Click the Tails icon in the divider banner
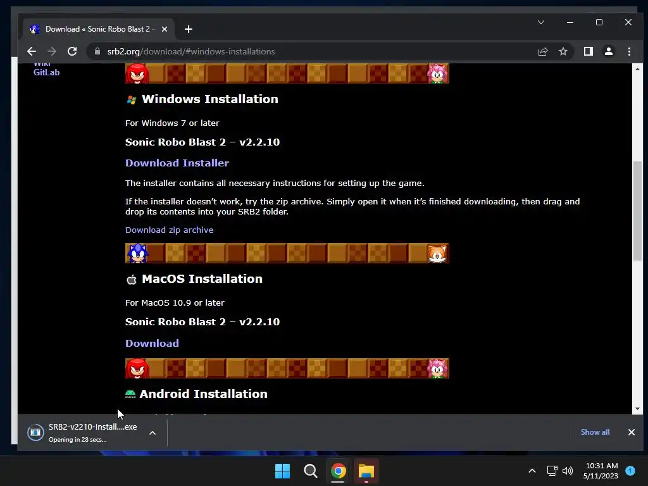 point(437,253)
